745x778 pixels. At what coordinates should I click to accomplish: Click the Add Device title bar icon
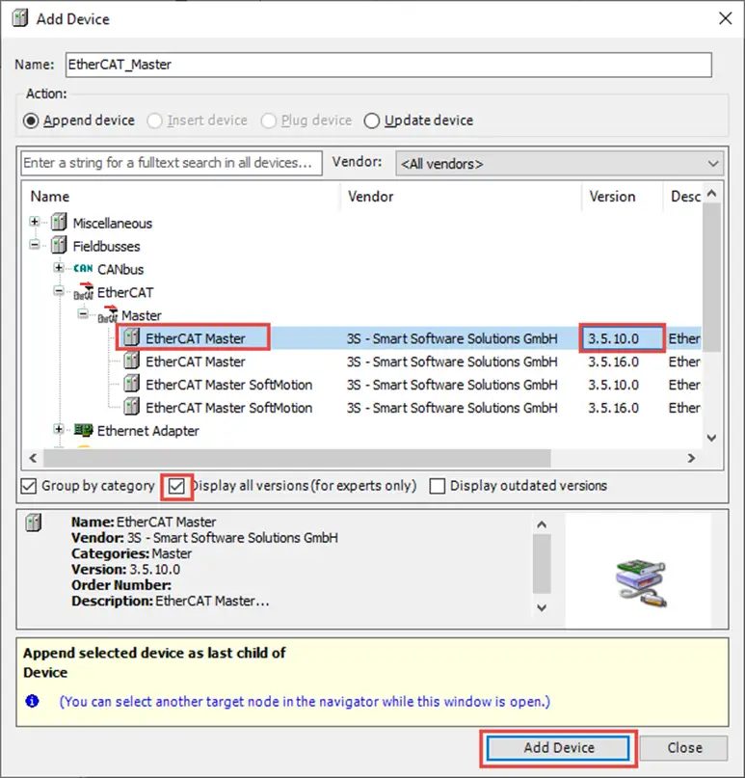click(20, 18)
